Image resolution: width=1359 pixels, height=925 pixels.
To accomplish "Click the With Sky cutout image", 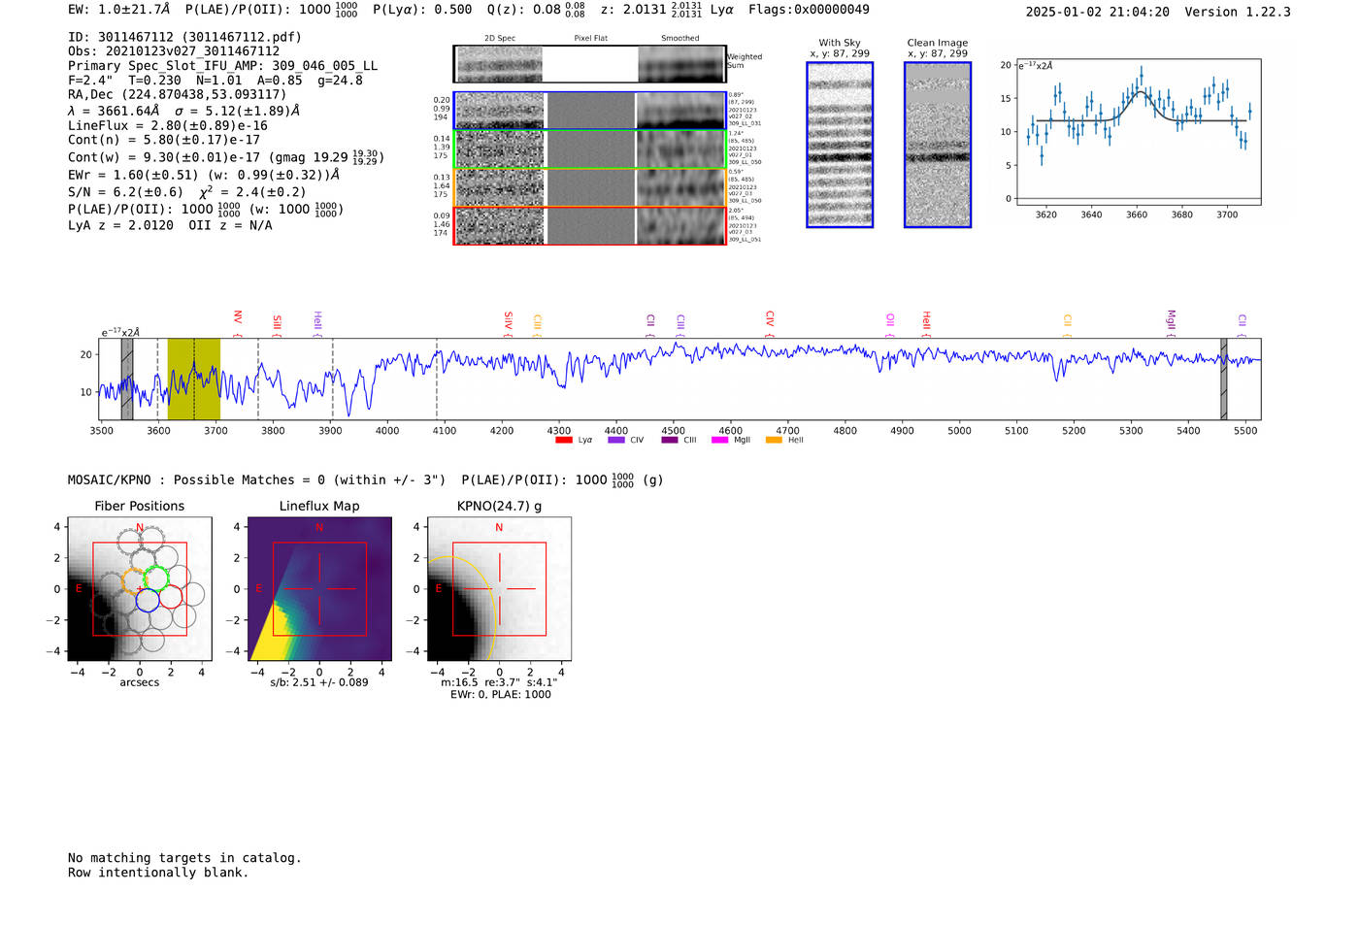I will 840,146.
